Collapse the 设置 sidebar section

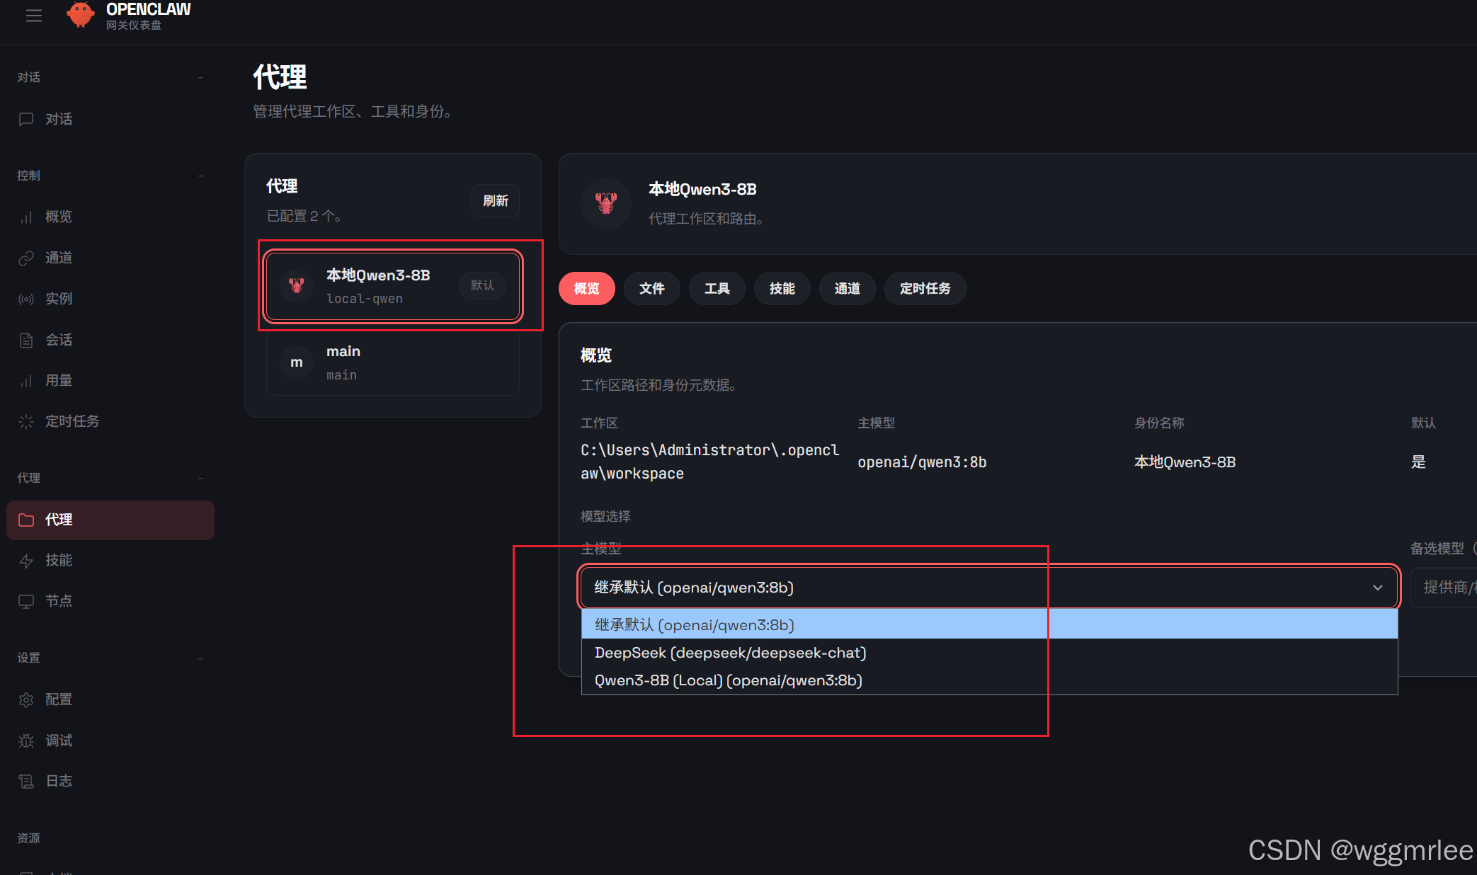coord(201,658)
